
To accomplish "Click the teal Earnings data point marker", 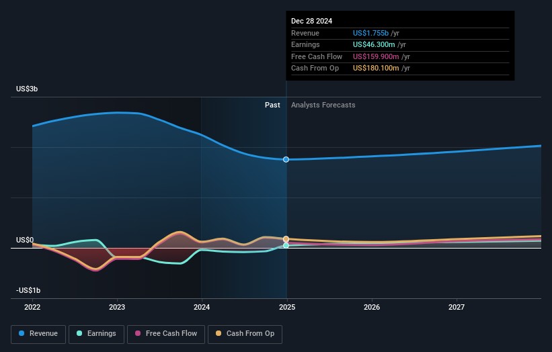I will click(x=286, y=246).
